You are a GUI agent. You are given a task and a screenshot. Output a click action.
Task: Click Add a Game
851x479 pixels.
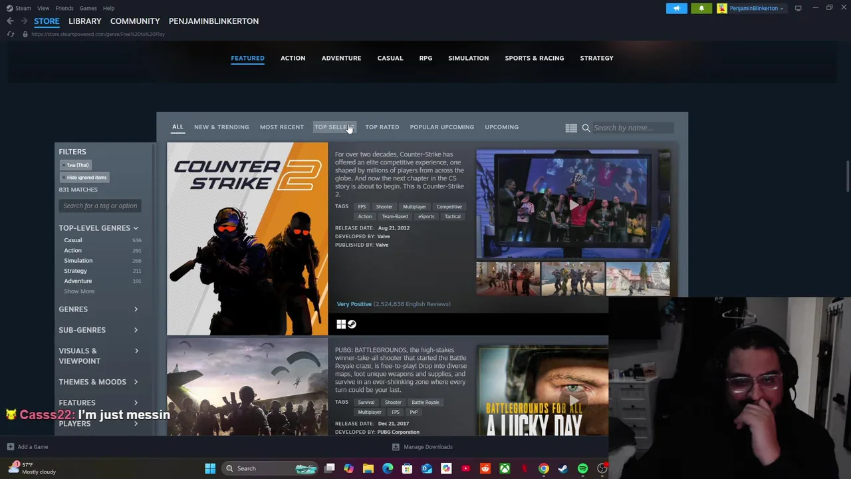pyautogui.click(x=27, y=447)
